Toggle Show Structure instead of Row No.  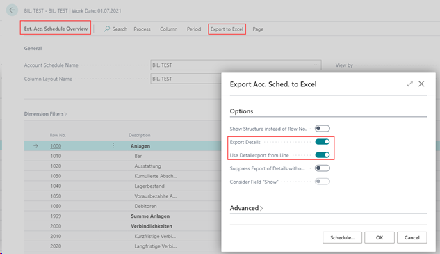[322, 129]
